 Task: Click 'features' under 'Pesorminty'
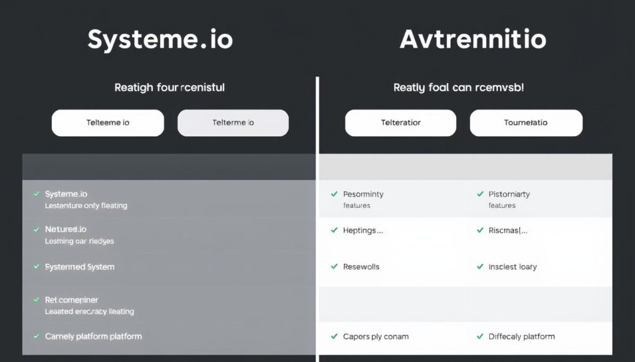pyautogui.click(x=357, y=205)
